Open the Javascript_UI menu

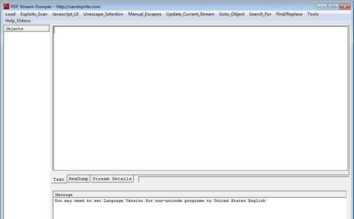click(65, 14)
